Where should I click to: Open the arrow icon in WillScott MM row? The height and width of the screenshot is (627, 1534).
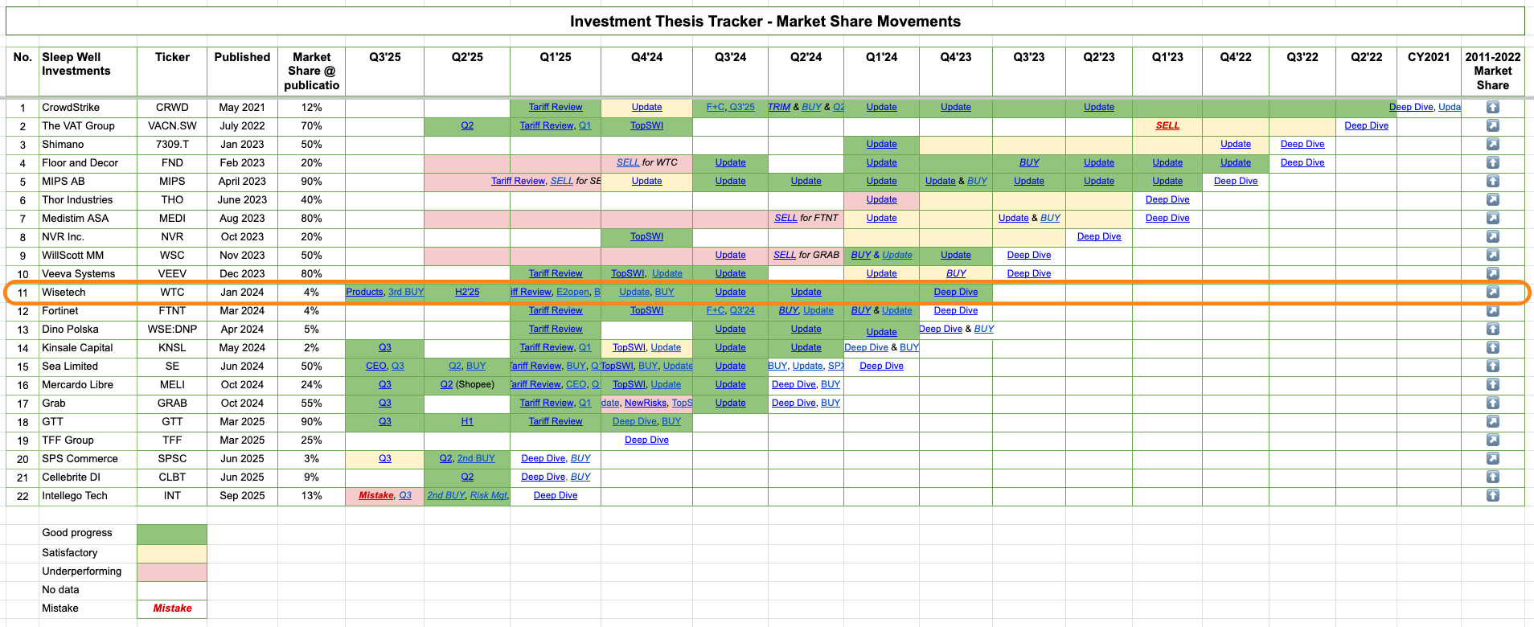[x=1492, y=255]
